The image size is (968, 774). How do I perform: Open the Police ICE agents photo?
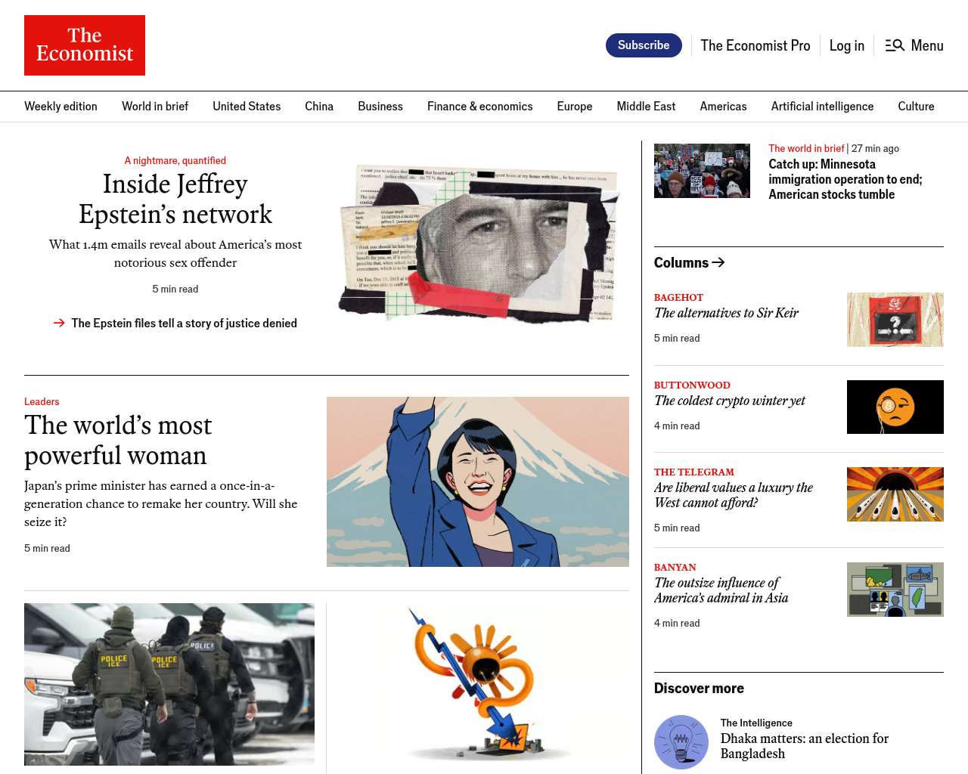pos(169,684)
